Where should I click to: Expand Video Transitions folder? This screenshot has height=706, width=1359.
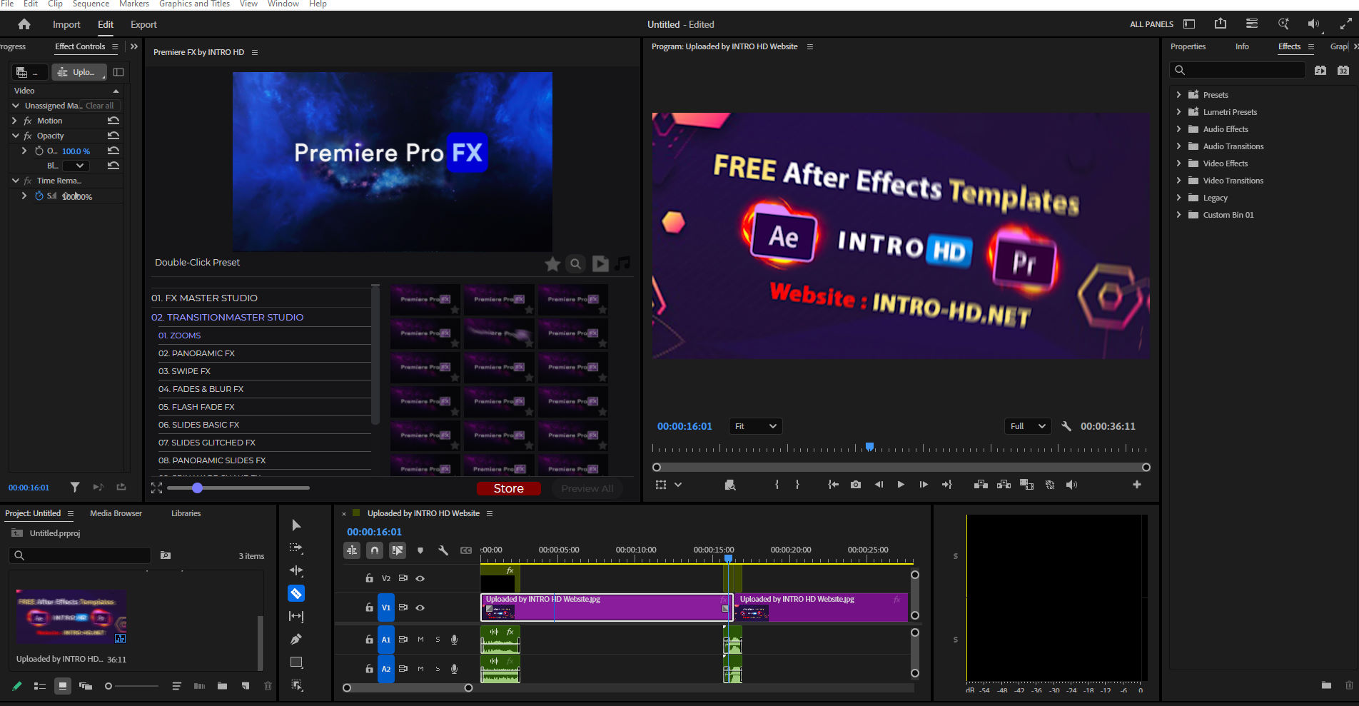pos(1178,180)
